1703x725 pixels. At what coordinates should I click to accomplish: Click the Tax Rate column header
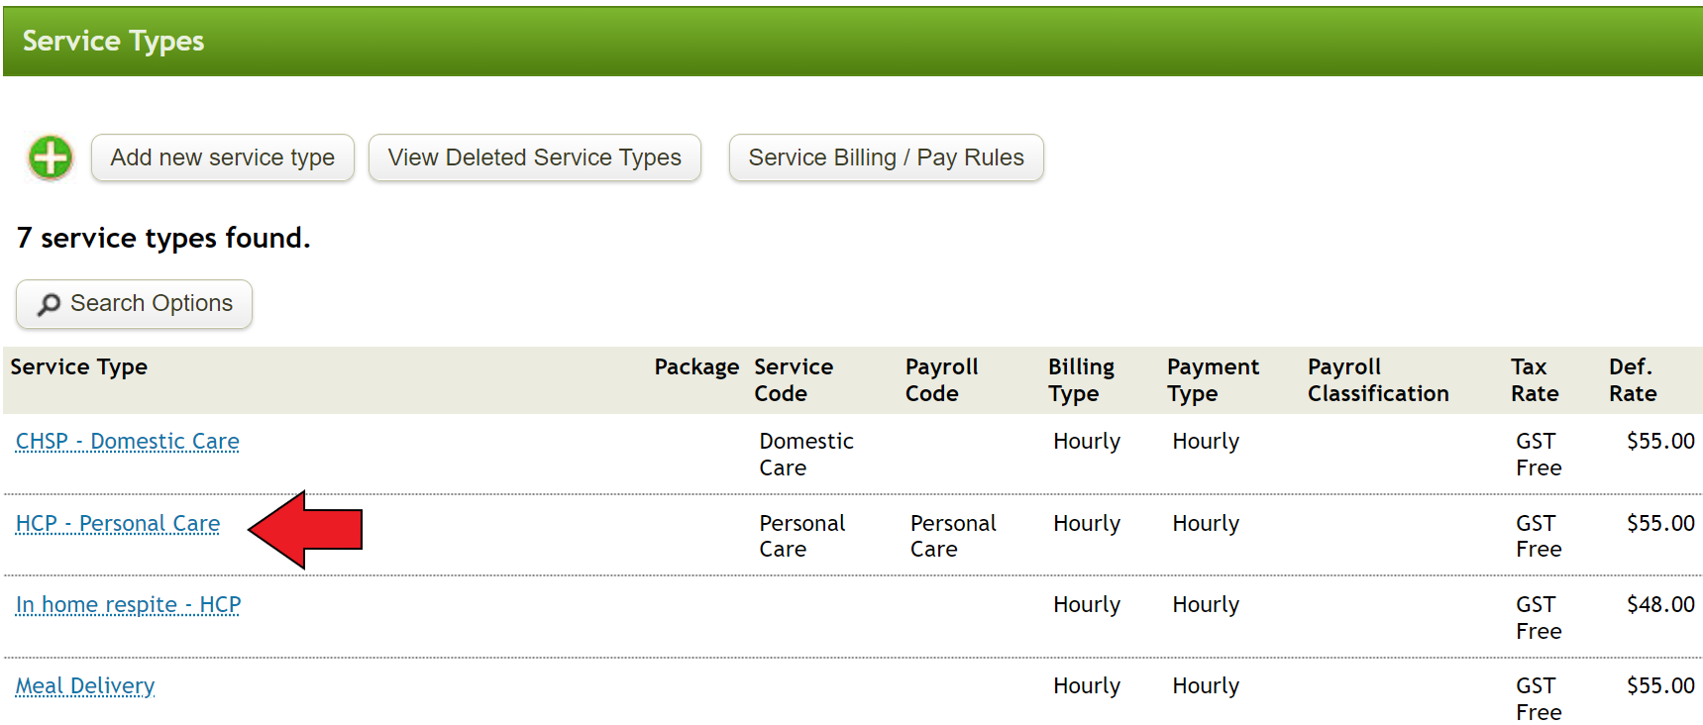click(x=1534, y=379)
